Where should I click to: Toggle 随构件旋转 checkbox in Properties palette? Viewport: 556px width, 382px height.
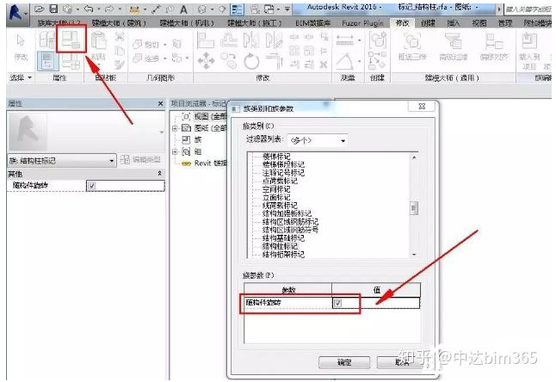92,186
